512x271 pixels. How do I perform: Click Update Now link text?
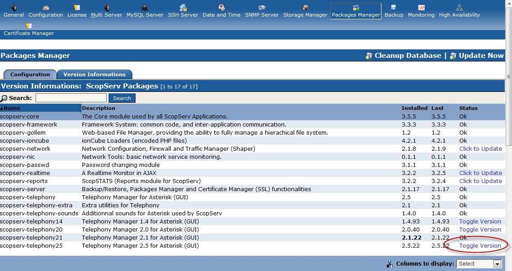(x=481, y=56)
